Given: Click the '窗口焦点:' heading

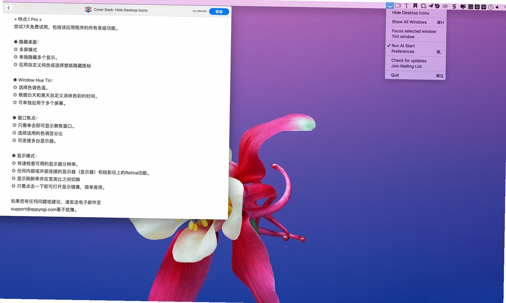Looking at the screenshot, I should (x=25, y=118).
